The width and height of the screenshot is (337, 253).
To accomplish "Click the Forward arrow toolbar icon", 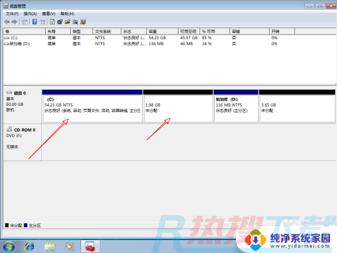I will coord(14,22).
